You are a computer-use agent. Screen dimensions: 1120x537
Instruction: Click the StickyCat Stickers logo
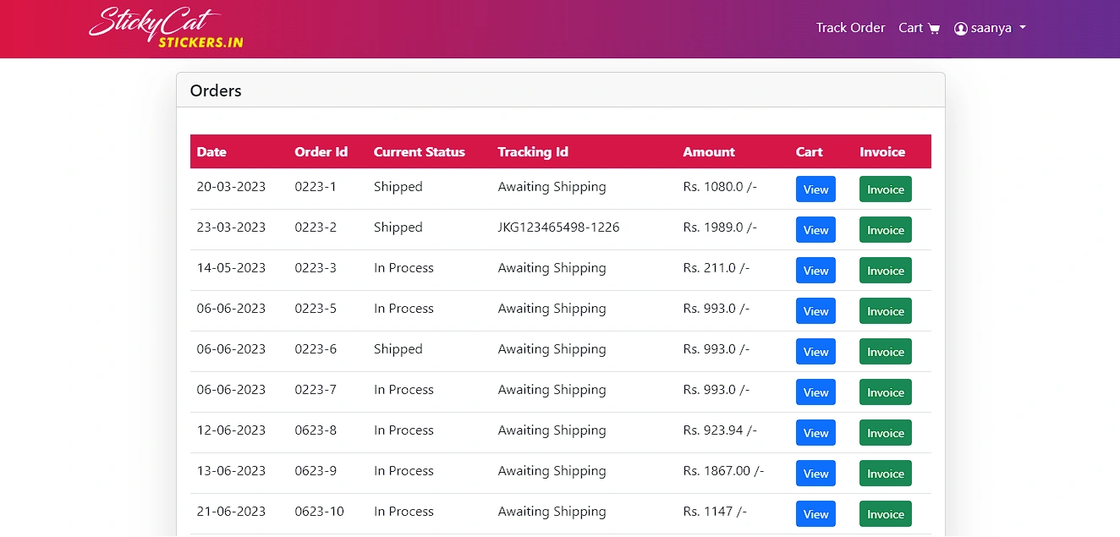[166, 28]
